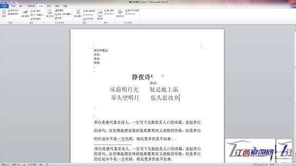Click Cross-reference (交叉引用)
Image resolution: width=296 pixels, height=166 pixels.
coord(88,19)
